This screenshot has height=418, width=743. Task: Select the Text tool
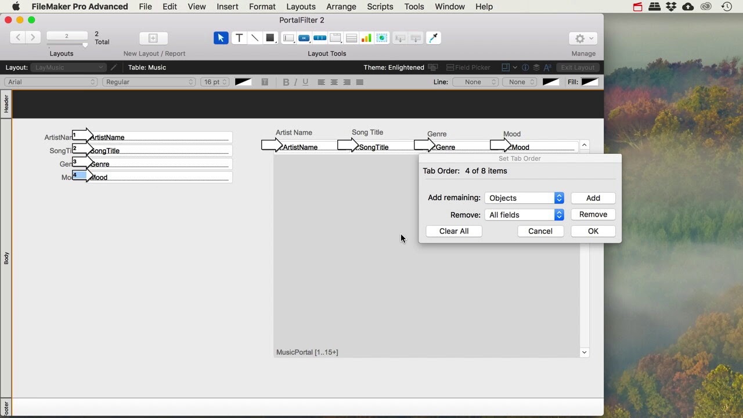[x=239, y=38]
